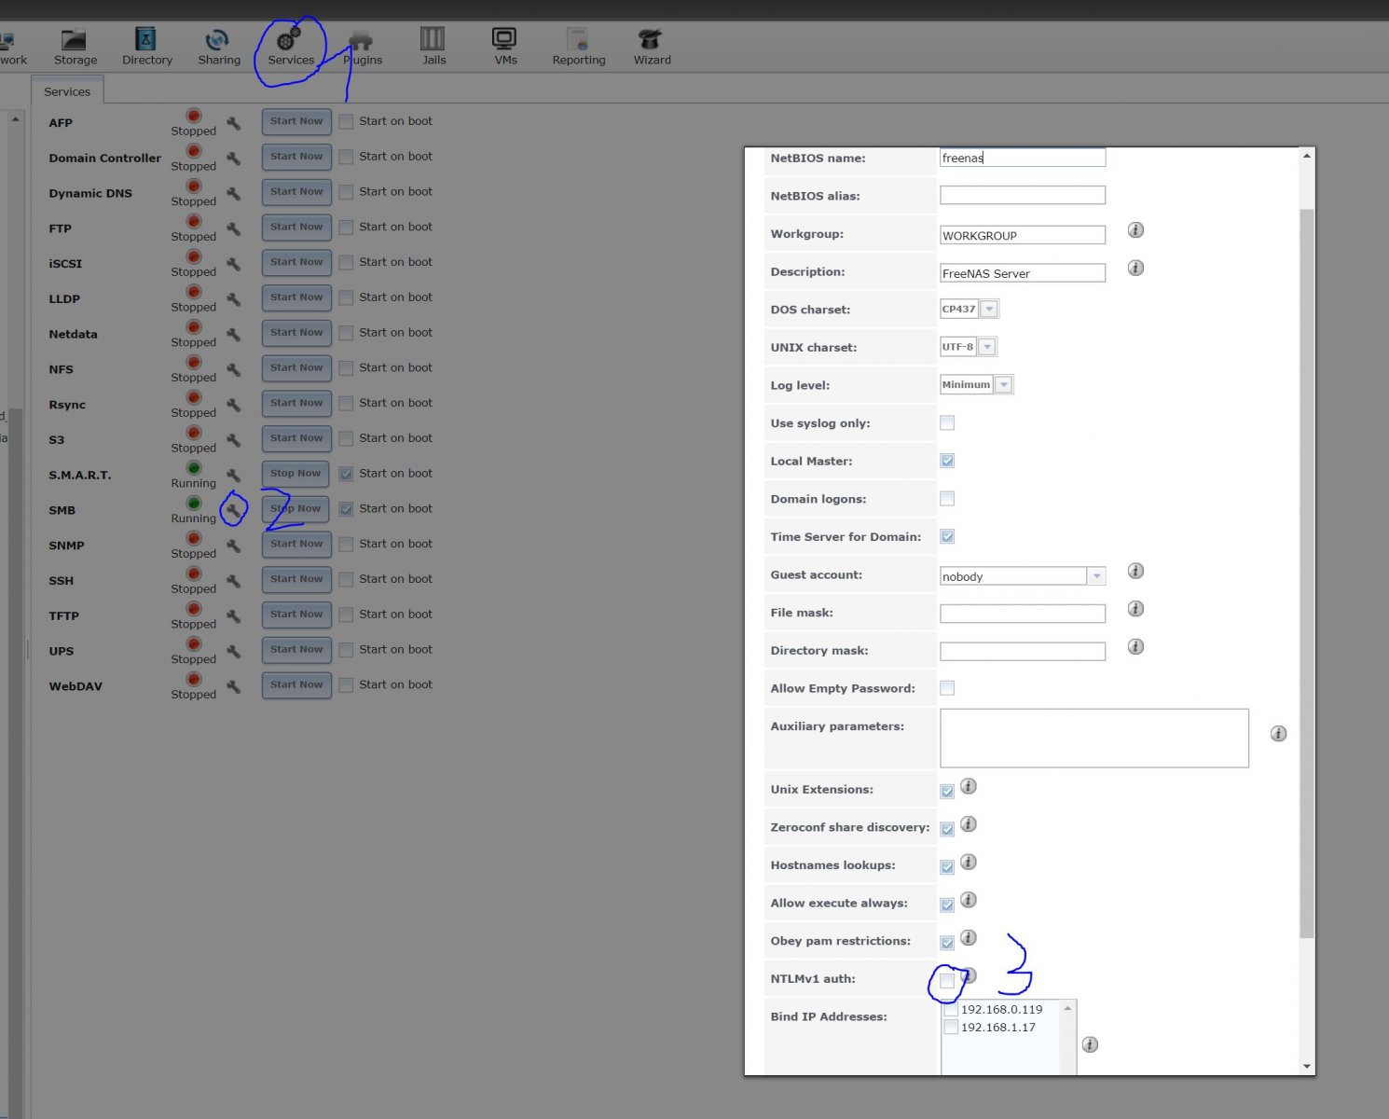
Task: Click the iSCSI settings wrench icon
Action: (234, 264)
